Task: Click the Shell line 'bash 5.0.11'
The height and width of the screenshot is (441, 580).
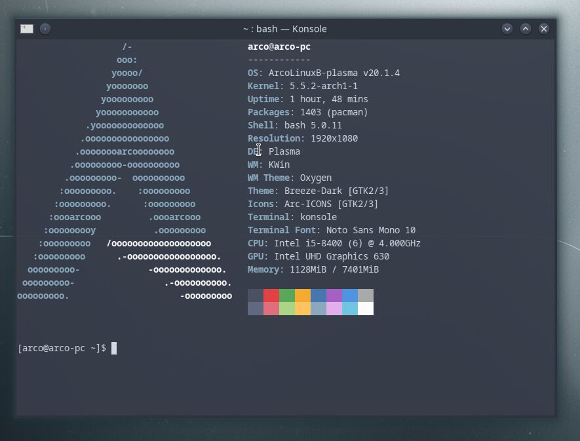Action: pyautogui.click(x=313, y=125)
